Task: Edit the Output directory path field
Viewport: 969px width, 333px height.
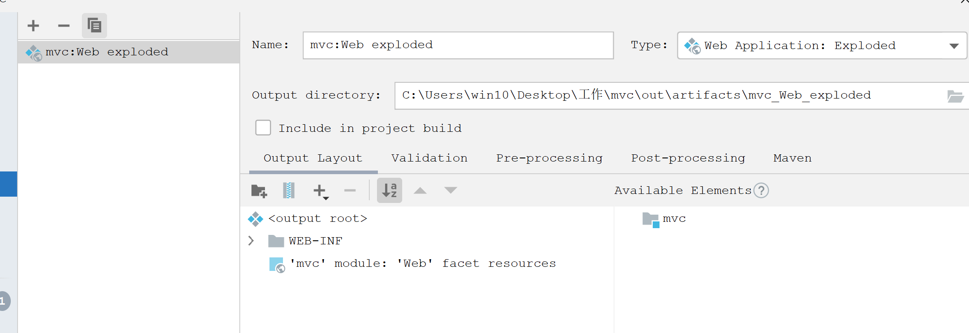Action: pos(670,95)
